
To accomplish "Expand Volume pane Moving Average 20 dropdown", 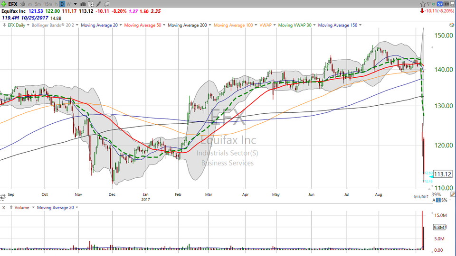I will coord(77,208).
